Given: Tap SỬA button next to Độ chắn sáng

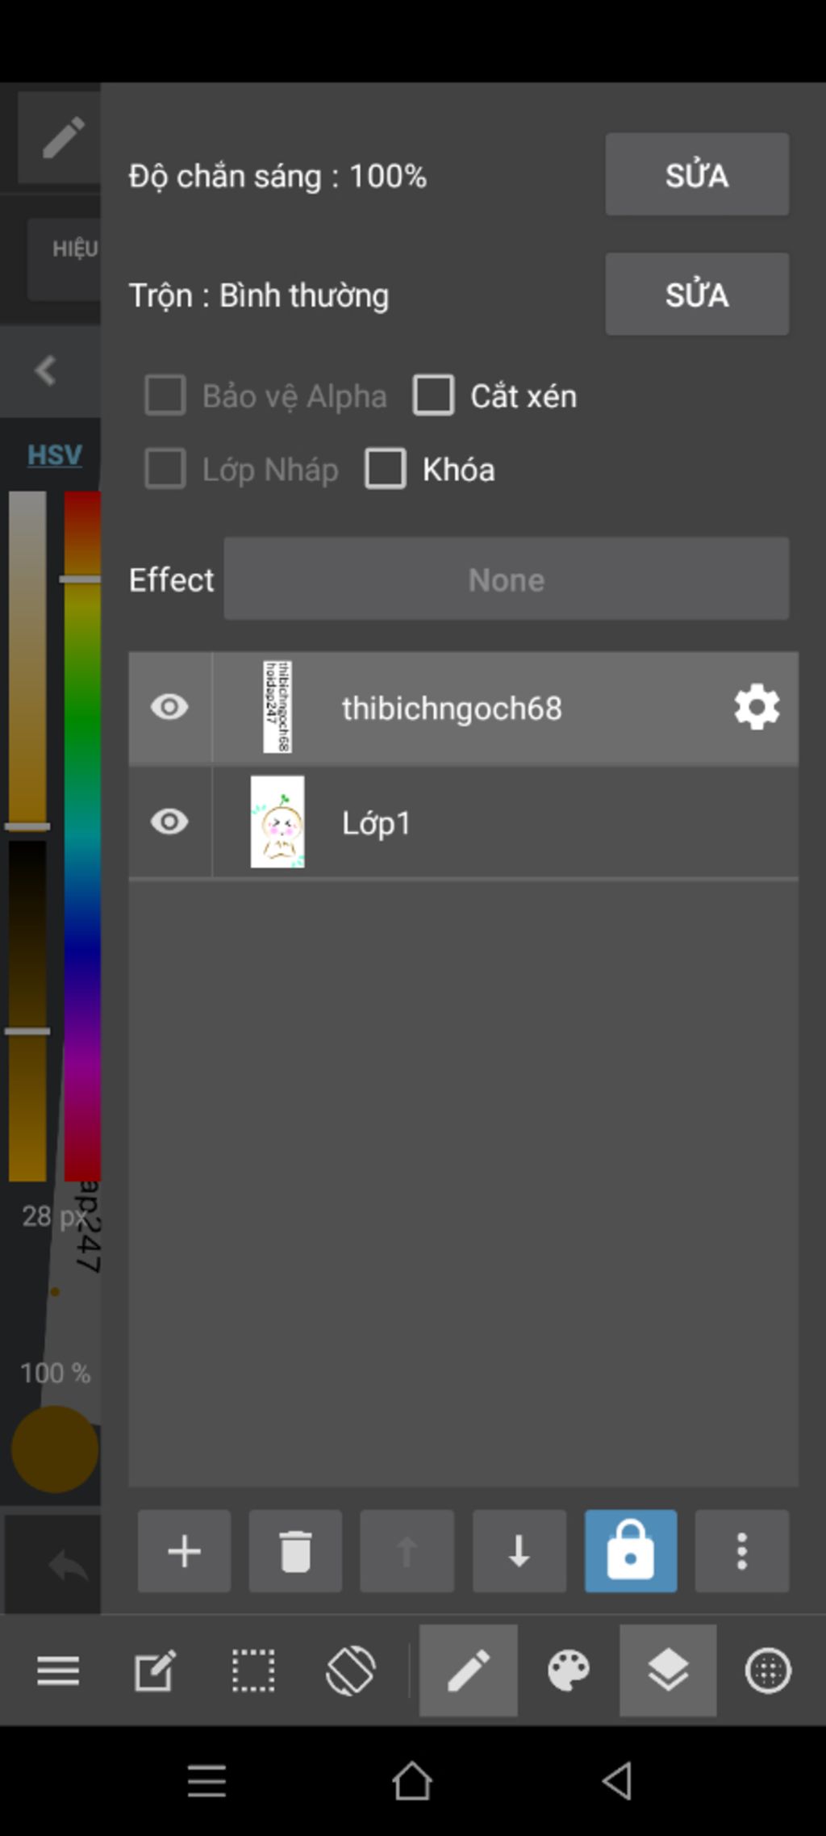Looking at the screenshot, I should click(697, 174).
